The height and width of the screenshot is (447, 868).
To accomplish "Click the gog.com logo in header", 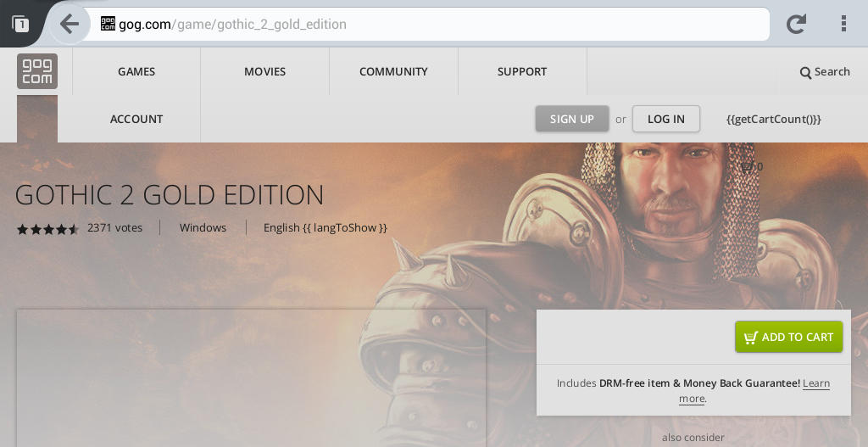I will coord(37,71).
